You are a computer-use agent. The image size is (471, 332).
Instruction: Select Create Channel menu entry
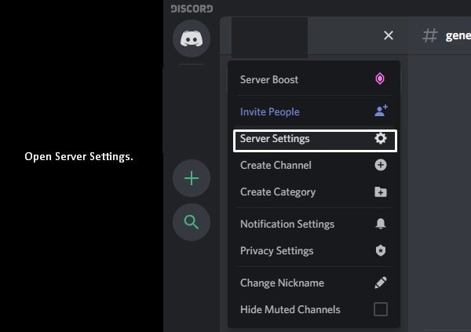[314, 165]
